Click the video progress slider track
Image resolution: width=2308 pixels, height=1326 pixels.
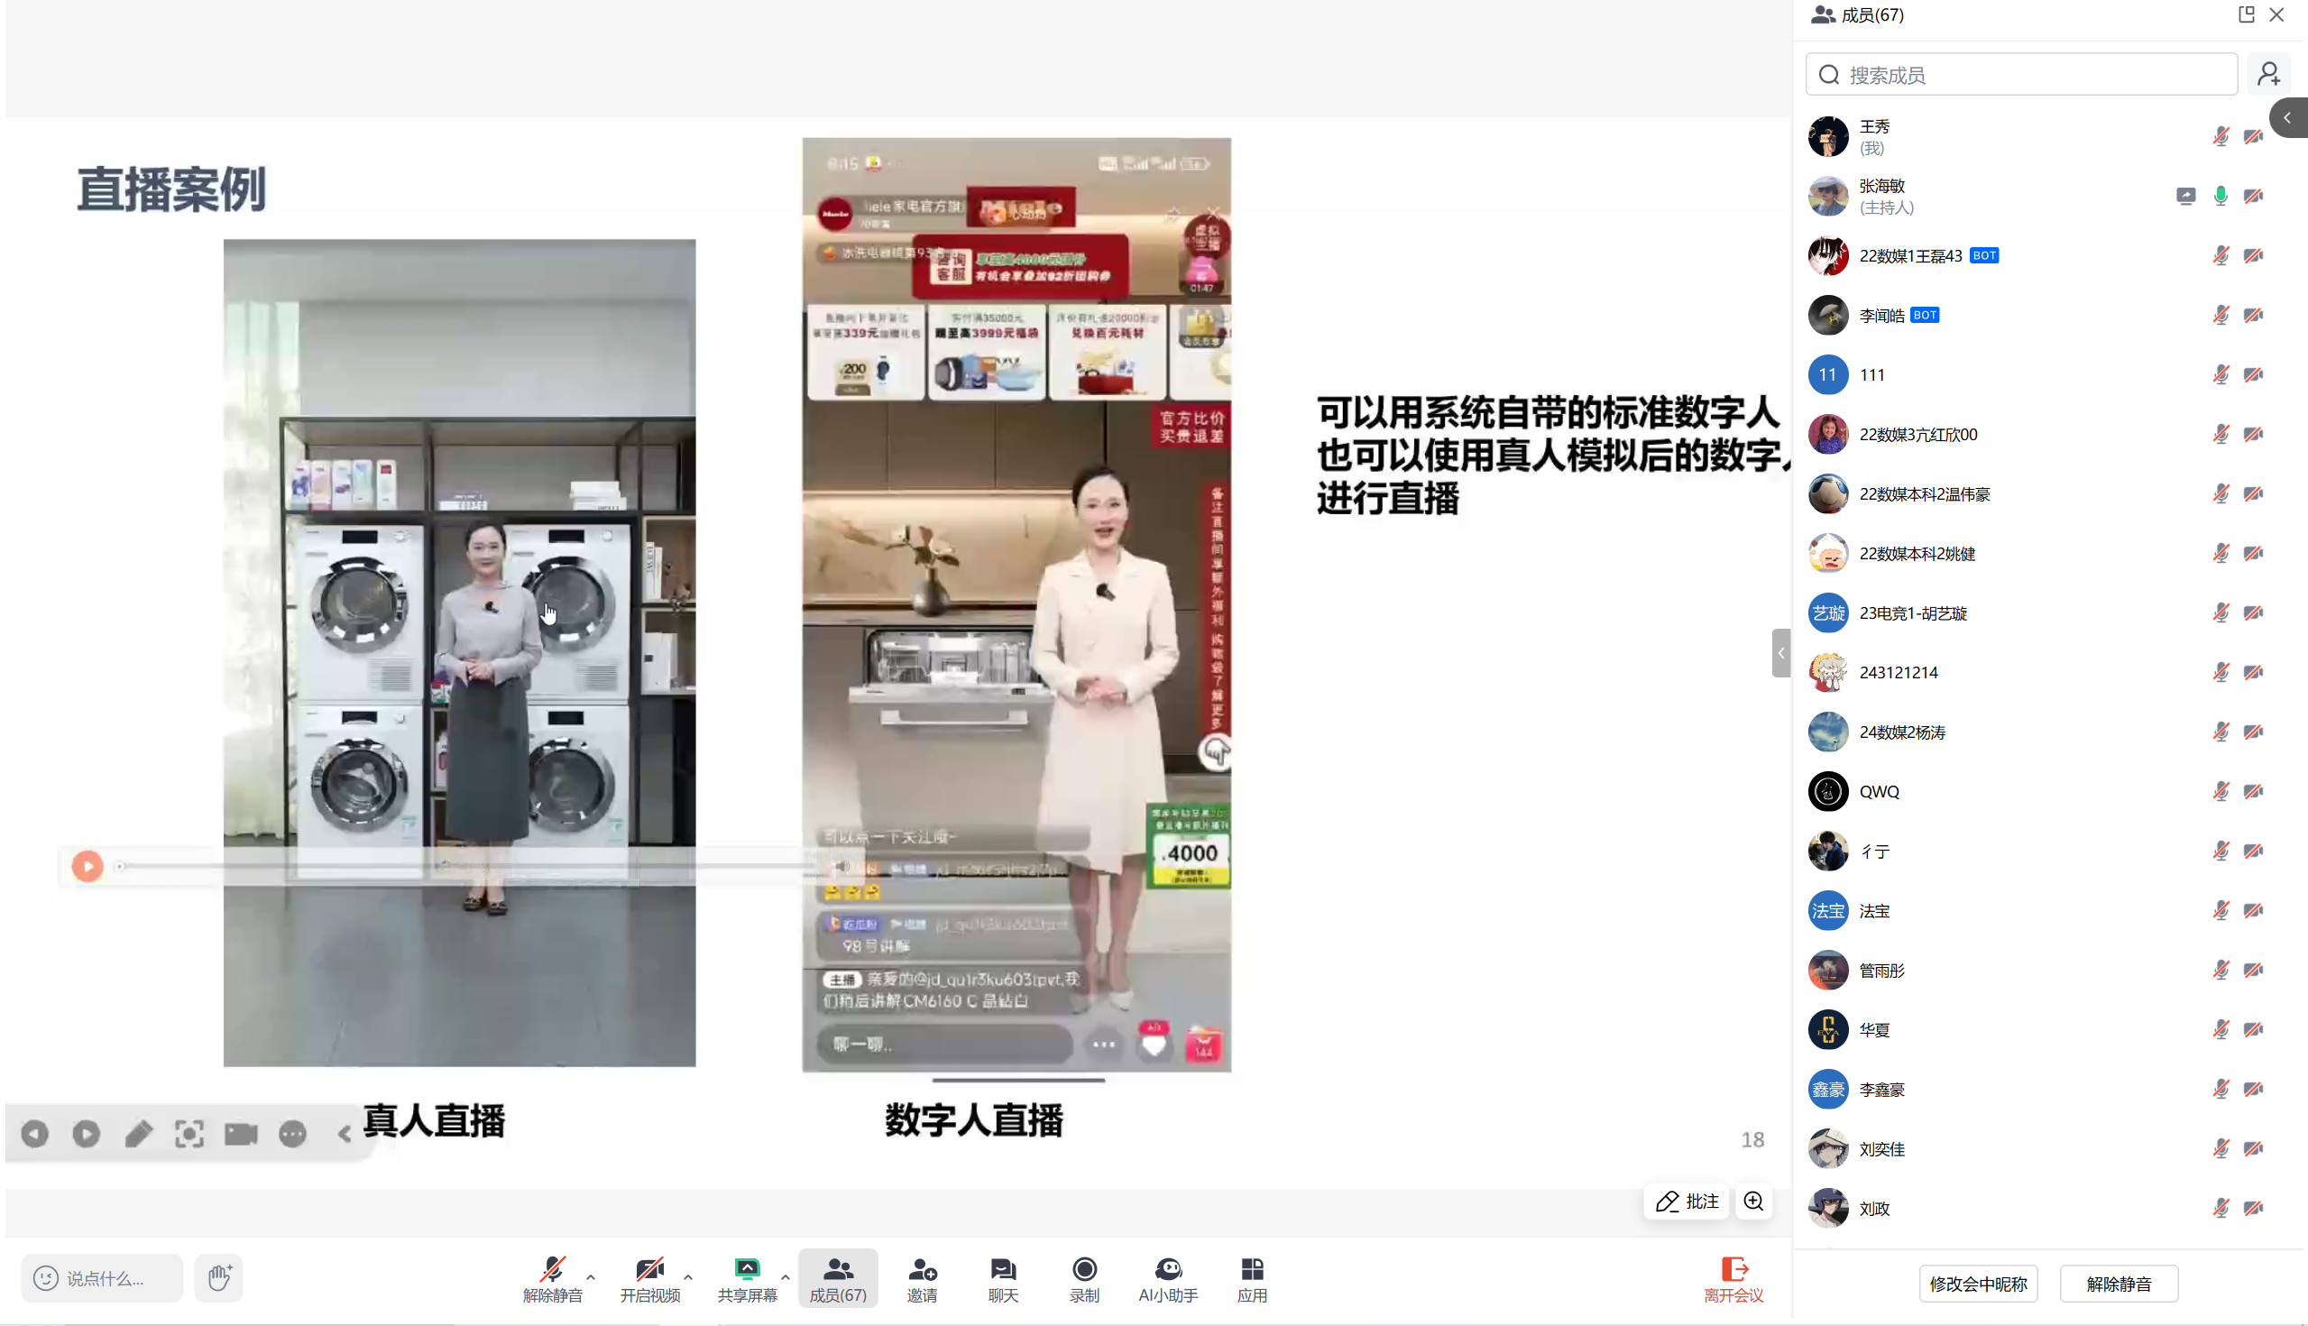[x=455, y=866]
